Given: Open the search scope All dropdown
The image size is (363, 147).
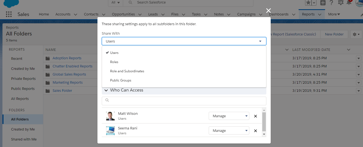Looking at the screenshot, I should (x=116, y=3).
